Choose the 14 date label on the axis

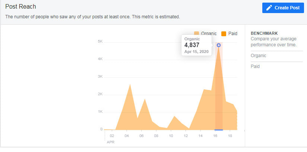click(200, 136)
